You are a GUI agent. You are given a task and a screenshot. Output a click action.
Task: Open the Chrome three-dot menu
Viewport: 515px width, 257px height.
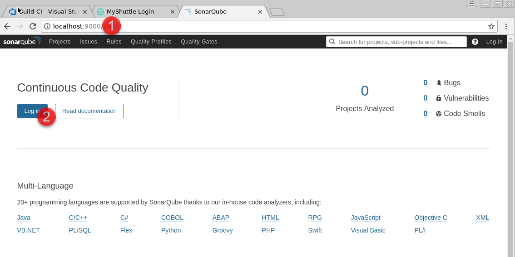click(x=506, y=26)
